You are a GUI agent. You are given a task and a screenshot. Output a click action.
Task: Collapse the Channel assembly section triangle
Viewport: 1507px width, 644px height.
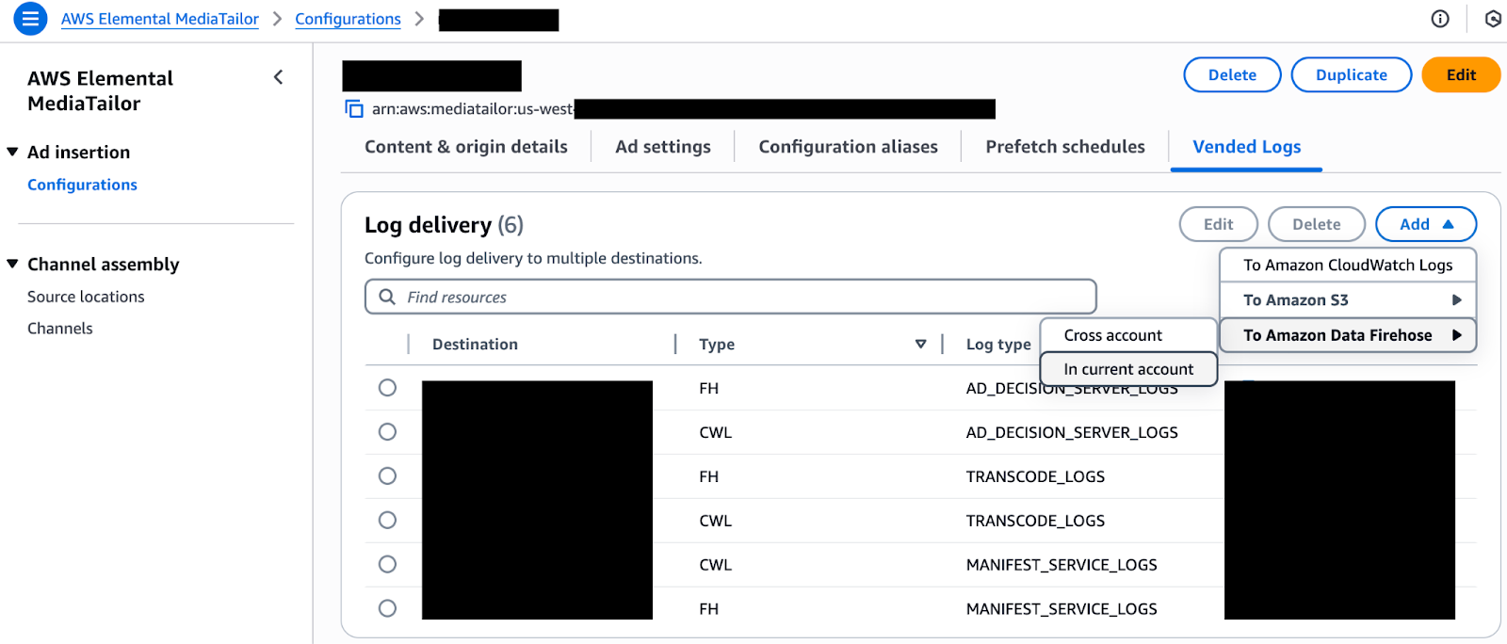coord(12,264)
